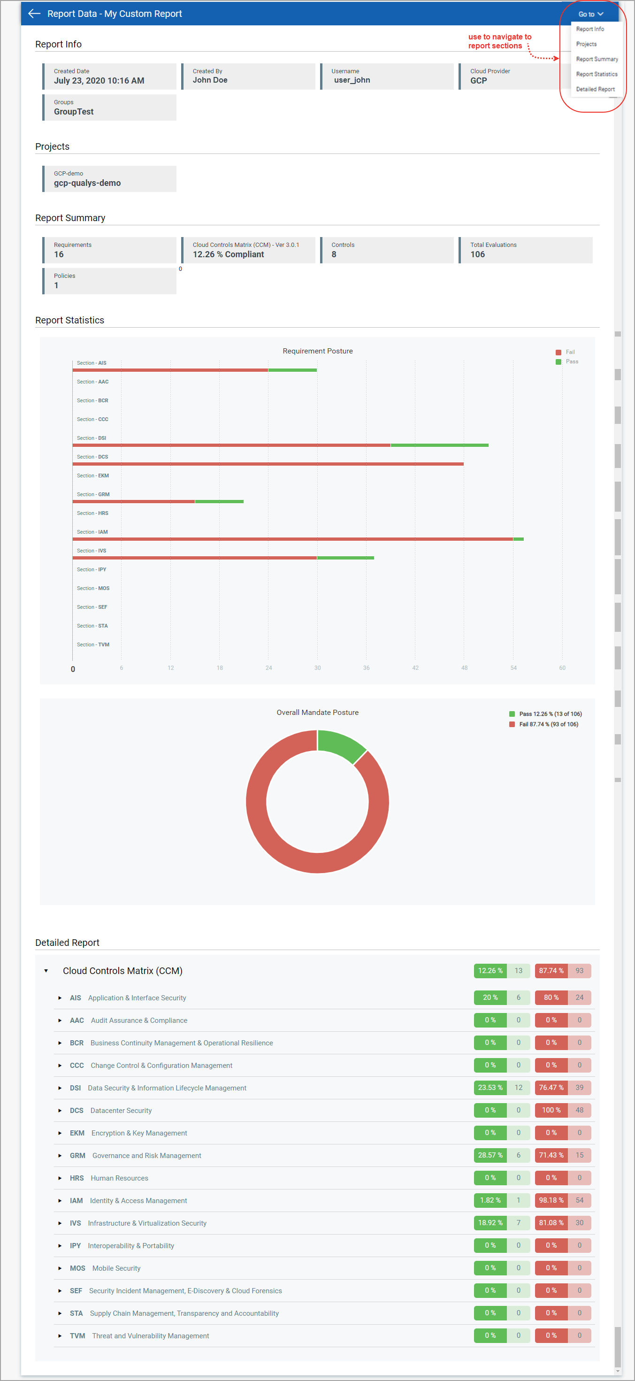Click the Section - IAM red fail bar
635x1381 pixels.
[292, 539]
